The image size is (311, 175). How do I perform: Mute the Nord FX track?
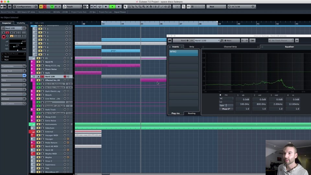[x=38, y=62]
